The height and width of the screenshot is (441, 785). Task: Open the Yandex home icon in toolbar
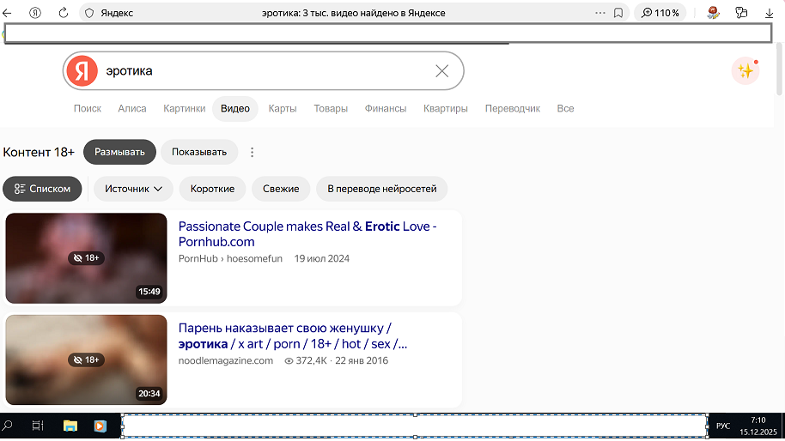coord(35,13)
